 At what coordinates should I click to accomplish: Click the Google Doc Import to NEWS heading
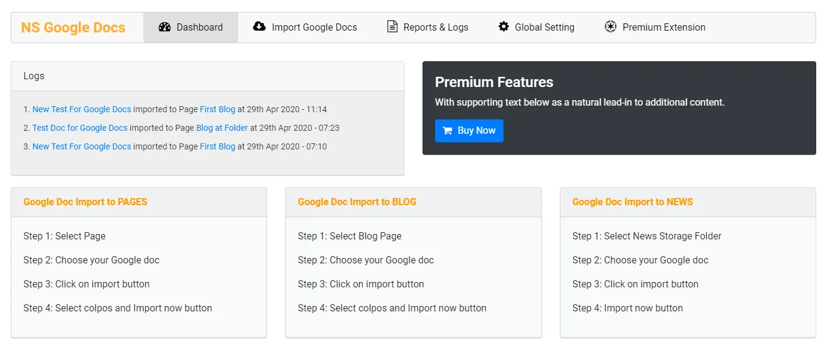tap(633, 202)
